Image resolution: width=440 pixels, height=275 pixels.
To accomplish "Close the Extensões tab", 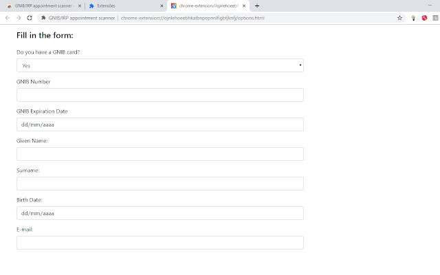I will click(162, 5).
